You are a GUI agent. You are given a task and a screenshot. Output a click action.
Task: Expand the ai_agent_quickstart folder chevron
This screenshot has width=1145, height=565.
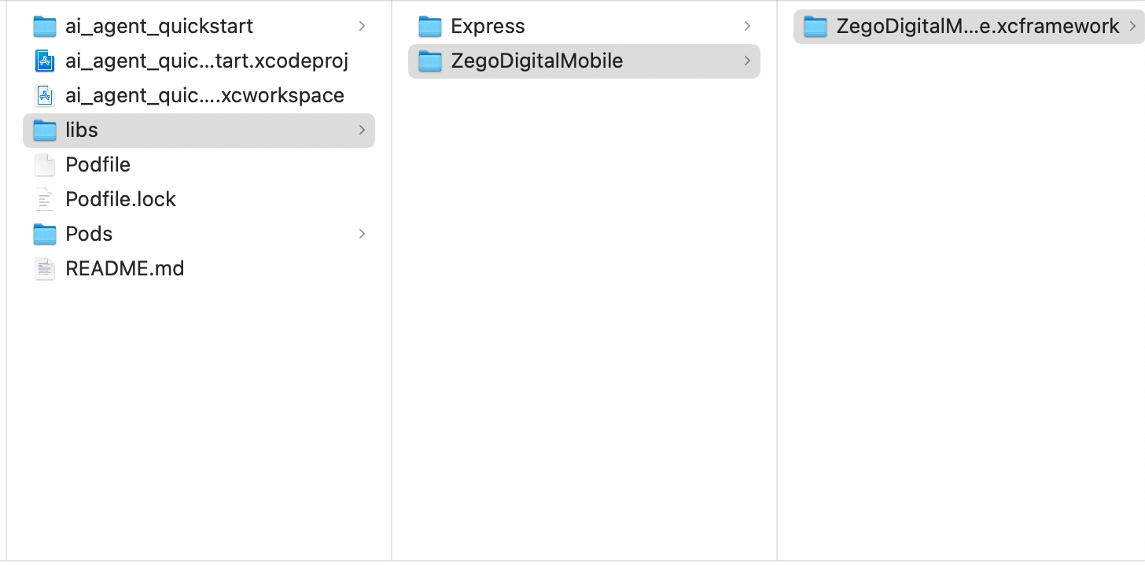362,26
